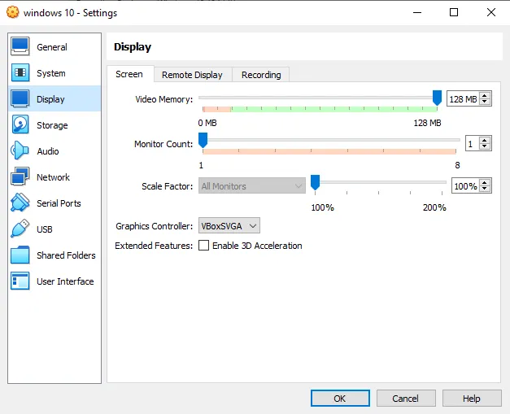Open the Network monitors icon
The height and width of the screenshot is (414, 510).
tap(20, 176)
